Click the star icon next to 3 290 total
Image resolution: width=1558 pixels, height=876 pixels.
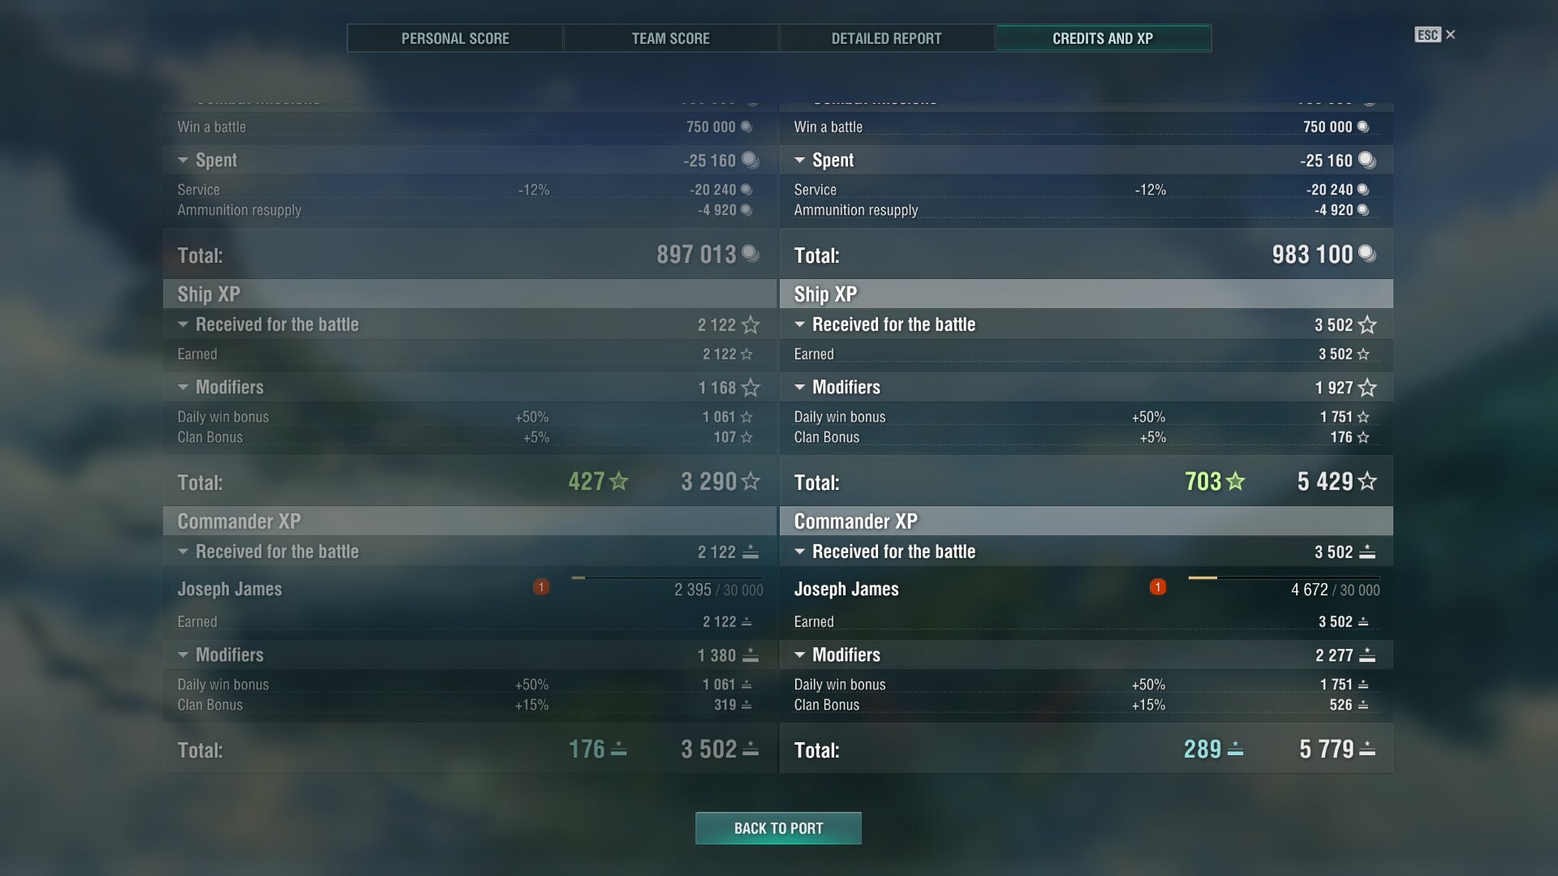click(x=751, y=481)
